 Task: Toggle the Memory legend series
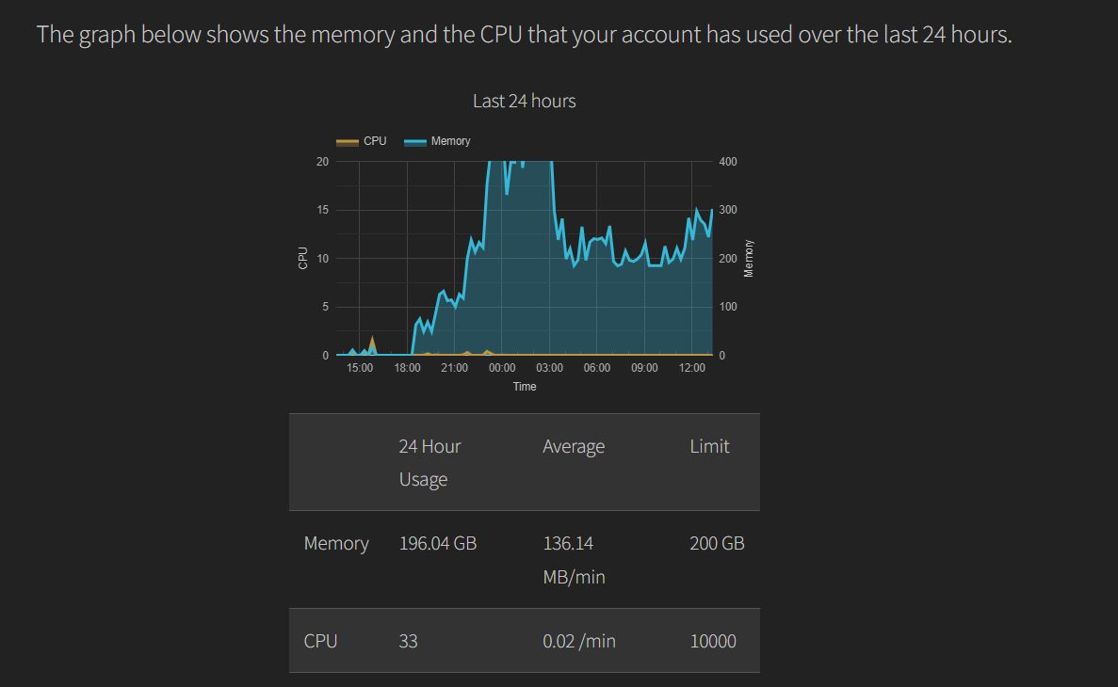point(437,141)
